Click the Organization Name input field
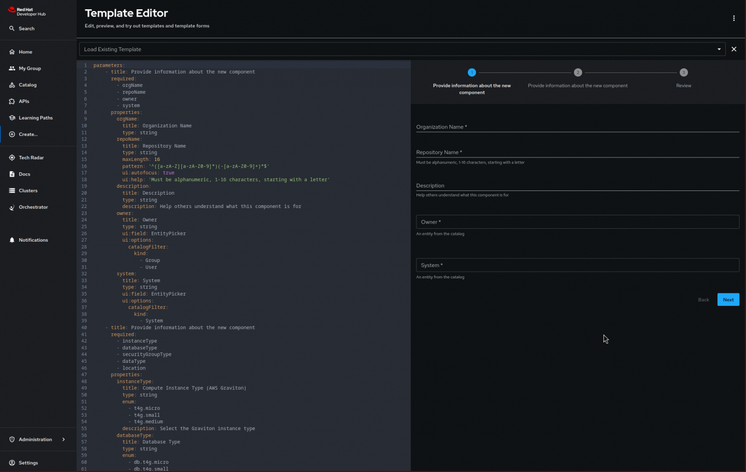Viewport: 746px width, 472px height. pyautogui.click(x=577, y=127)
